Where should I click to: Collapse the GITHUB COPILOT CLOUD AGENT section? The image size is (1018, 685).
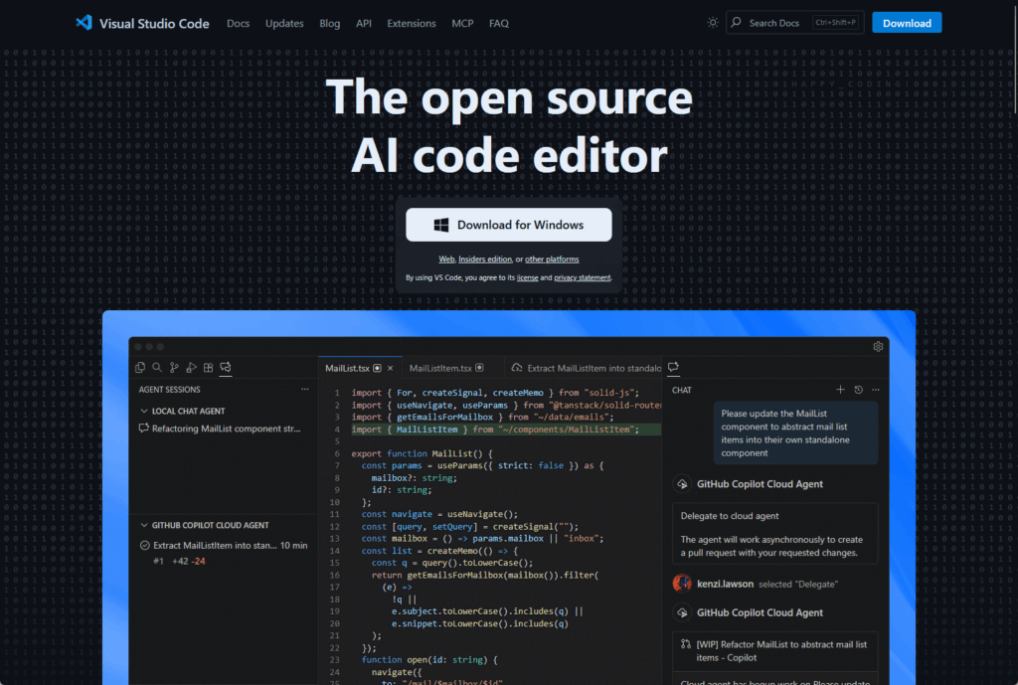(x=144, y=525)
